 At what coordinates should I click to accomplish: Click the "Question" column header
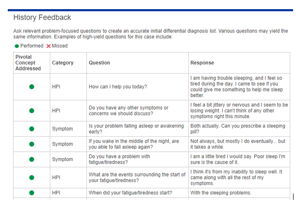pos(99,63)
